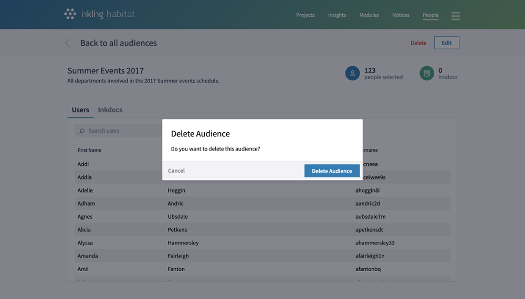Click the Inkling Habitat logo icon
The width and height of the screenshot is (525, 299).
pos(70,14)
